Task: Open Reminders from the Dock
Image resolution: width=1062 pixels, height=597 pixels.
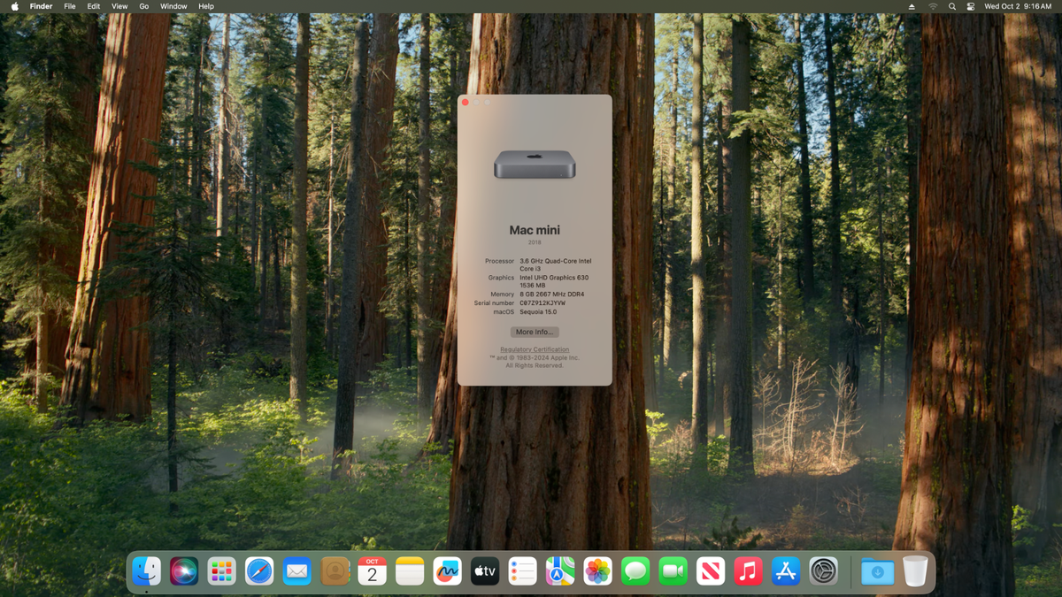Action: (522, 571)
